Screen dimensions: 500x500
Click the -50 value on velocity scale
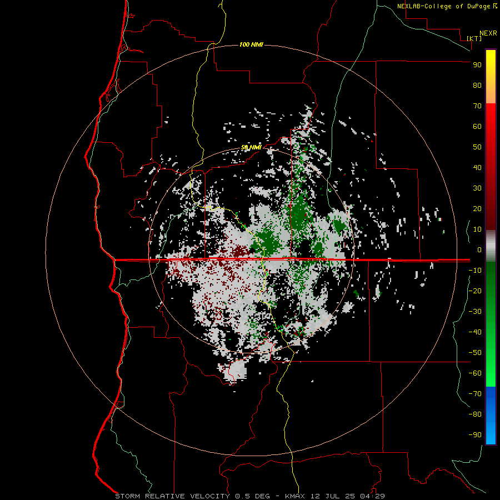[475, 353]
